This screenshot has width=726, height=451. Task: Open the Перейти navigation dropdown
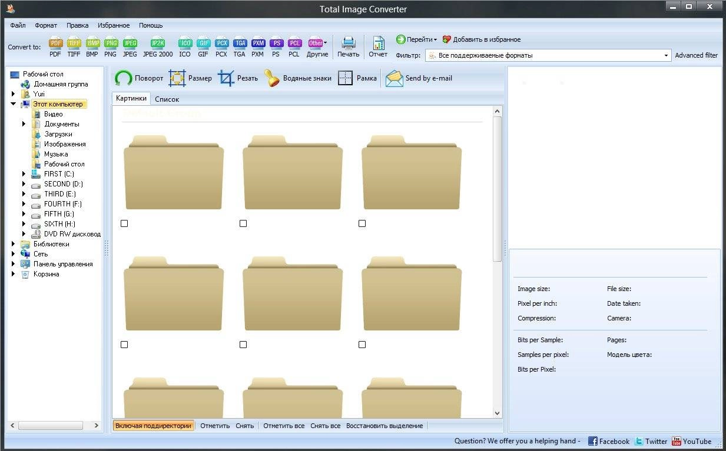coord(416,39)
